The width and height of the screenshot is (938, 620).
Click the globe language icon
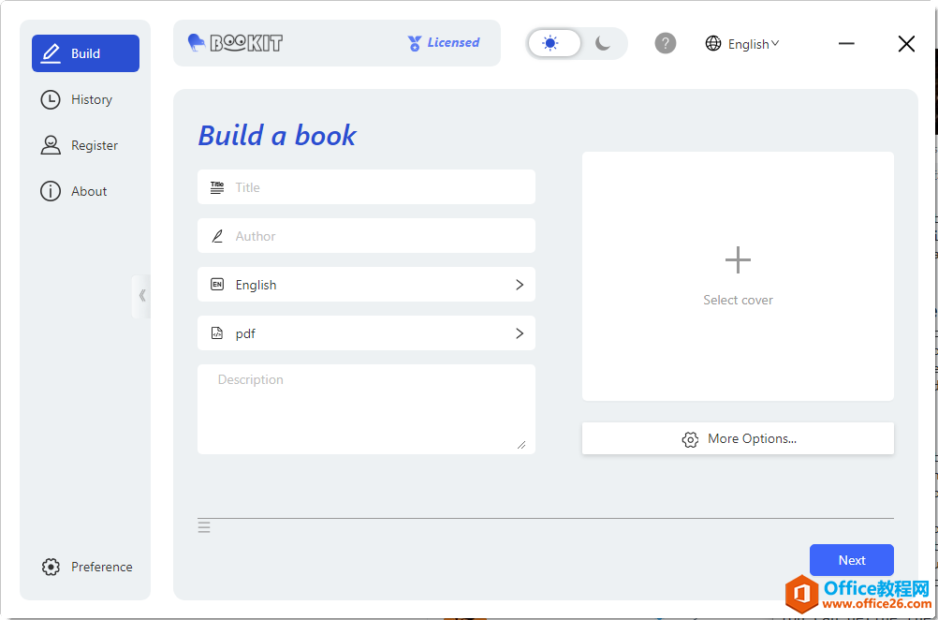coord(713,43)
